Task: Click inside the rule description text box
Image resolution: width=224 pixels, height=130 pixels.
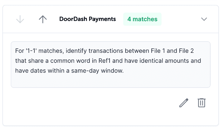Action: (x=110, y=64)
